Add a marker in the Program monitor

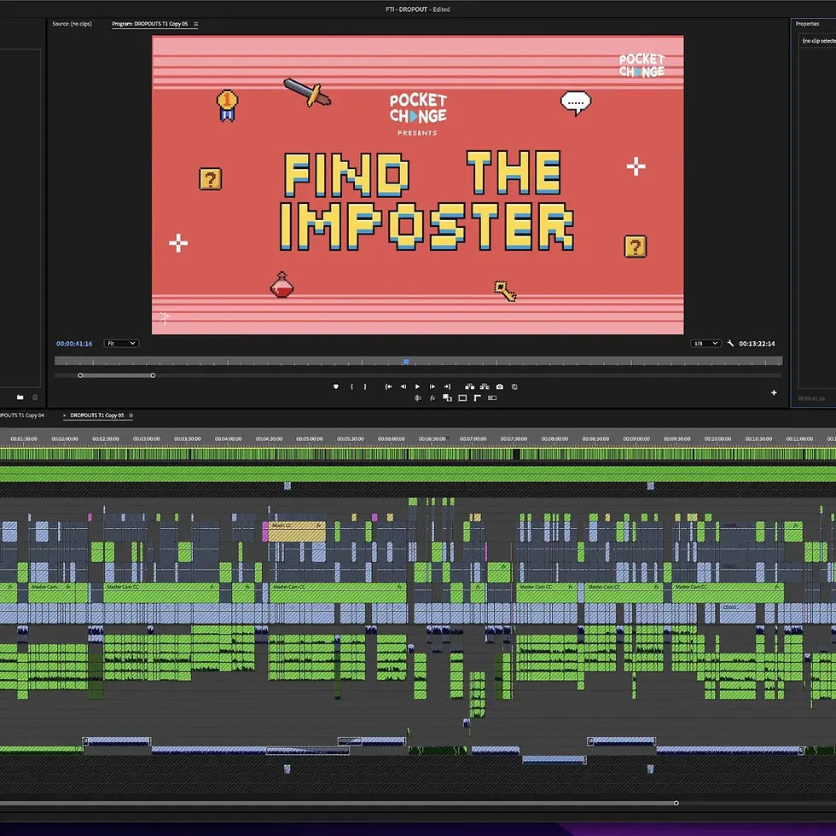(336, 386)
